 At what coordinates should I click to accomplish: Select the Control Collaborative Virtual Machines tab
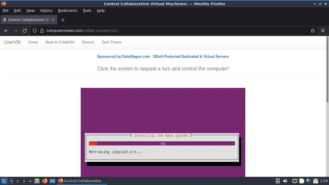point(28,20)
